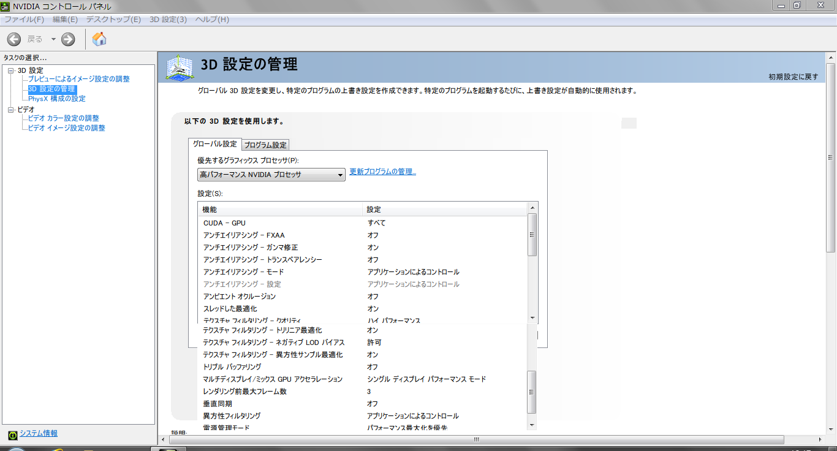
Task: Click the value 3 for レンダリング前最大フレーム数
Action: (369, 392)
